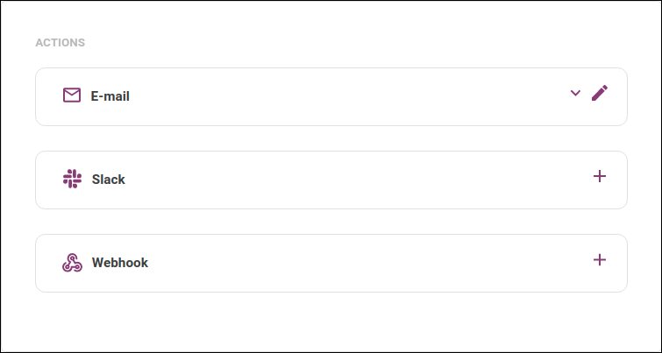The image size is (662, 353).
Task: Expand the E-mail action chevron
Action: [575, 93]
